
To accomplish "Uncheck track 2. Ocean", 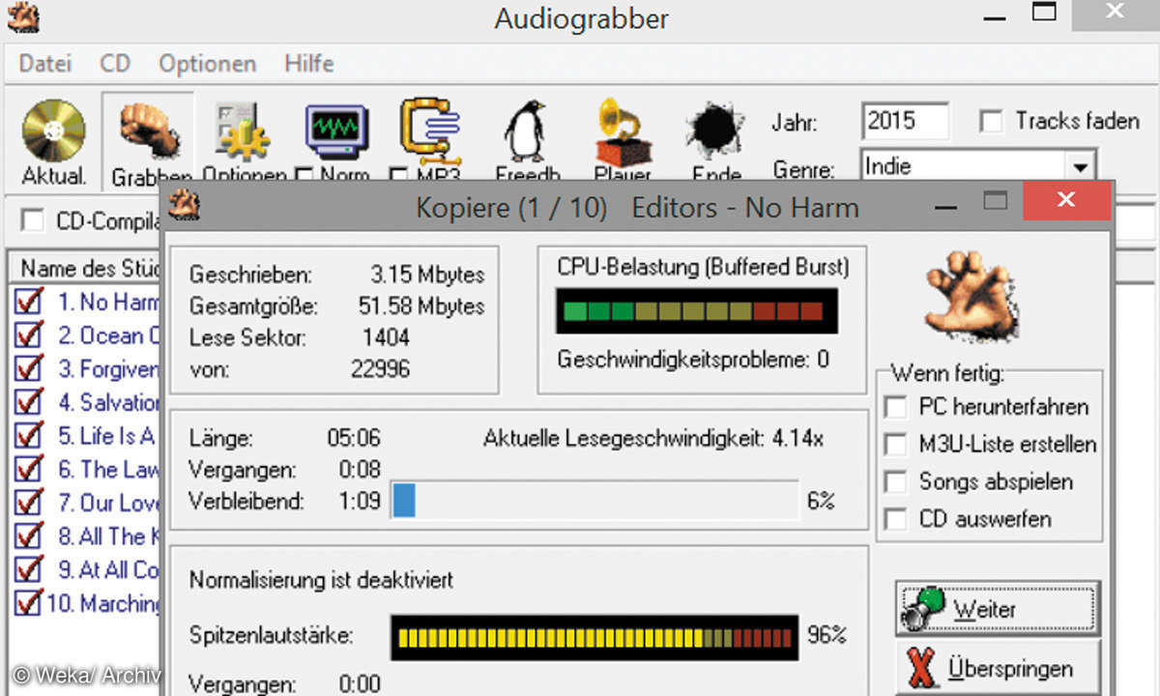I will point(29,335).
